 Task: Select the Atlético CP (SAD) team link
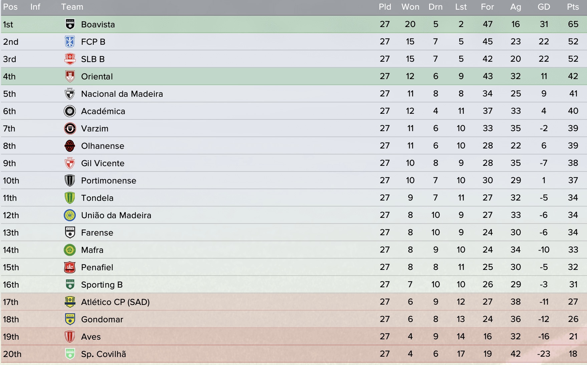click(115, 302)
